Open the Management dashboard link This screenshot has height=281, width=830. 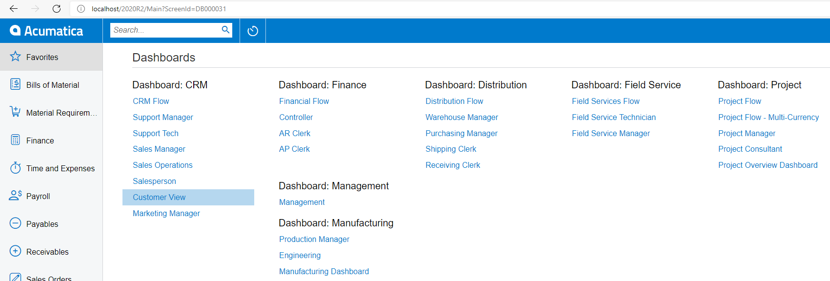coord(302,202)
